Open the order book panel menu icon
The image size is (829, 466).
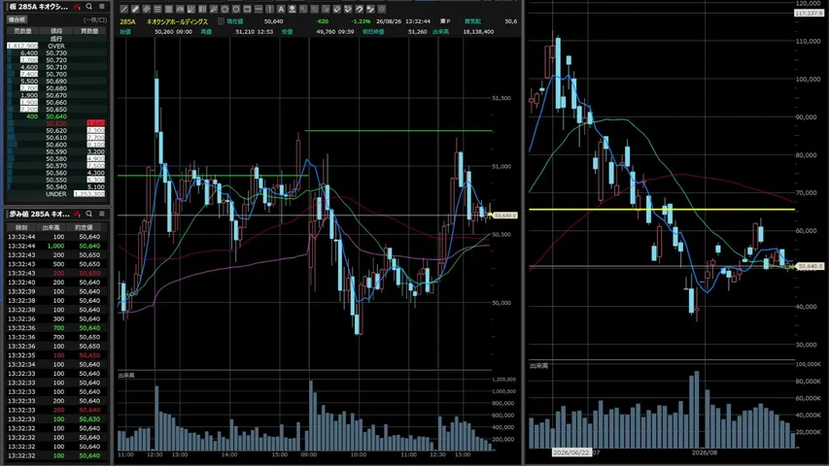click(x=101, y=7)
